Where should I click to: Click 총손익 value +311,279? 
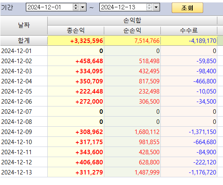coord(89,172)
